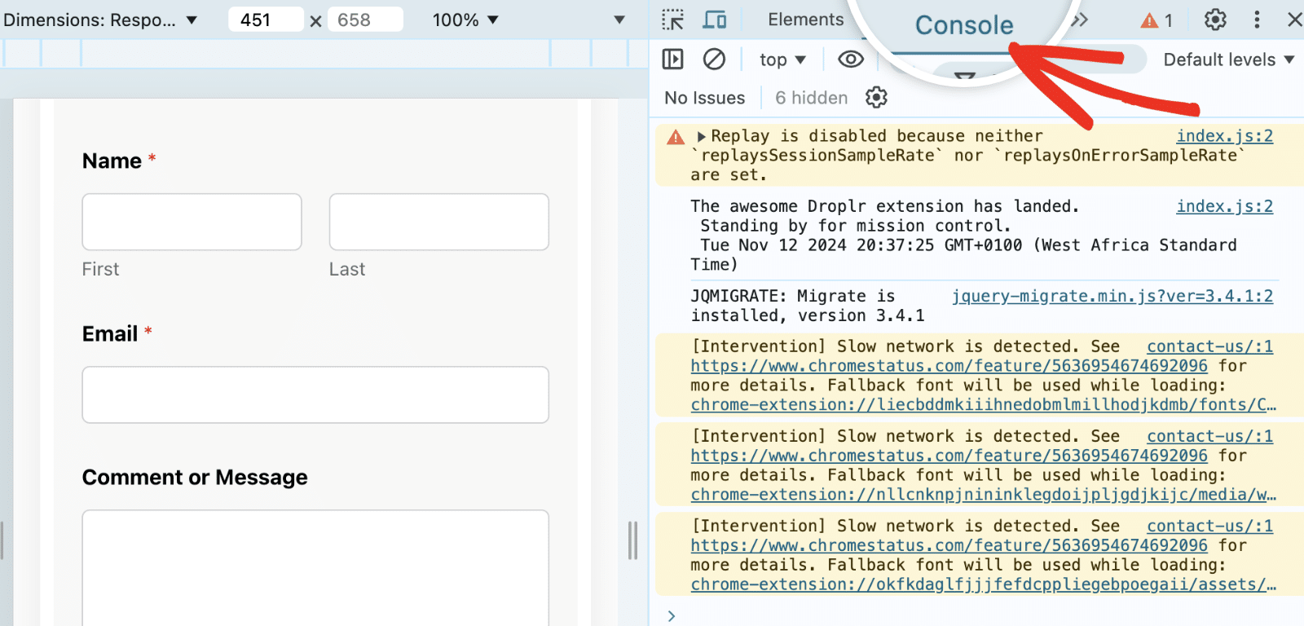Edit the viewport height field 658
The width and height of the screenshot is (1304, 626).
pyautogui.click(x=365, y=20)
